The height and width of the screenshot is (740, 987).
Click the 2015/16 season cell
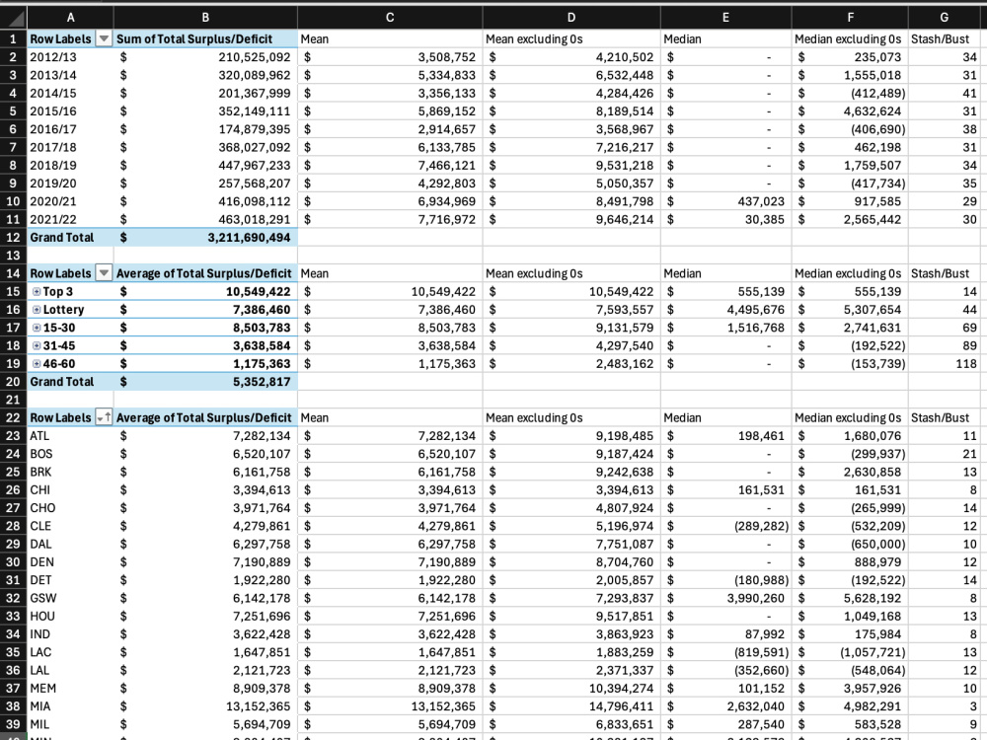(70, 111)
